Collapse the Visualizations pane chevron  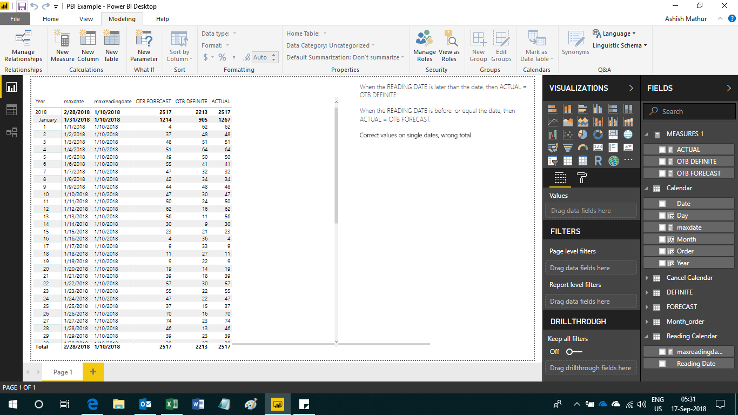[x=630, y=88]
